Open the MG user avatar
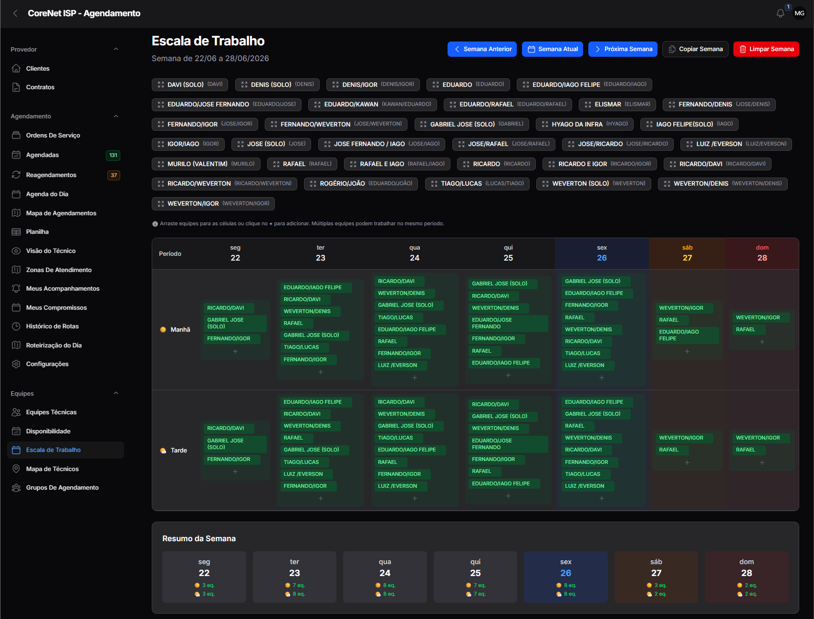This screenshot has height=619, width=814. click(799, 13)
